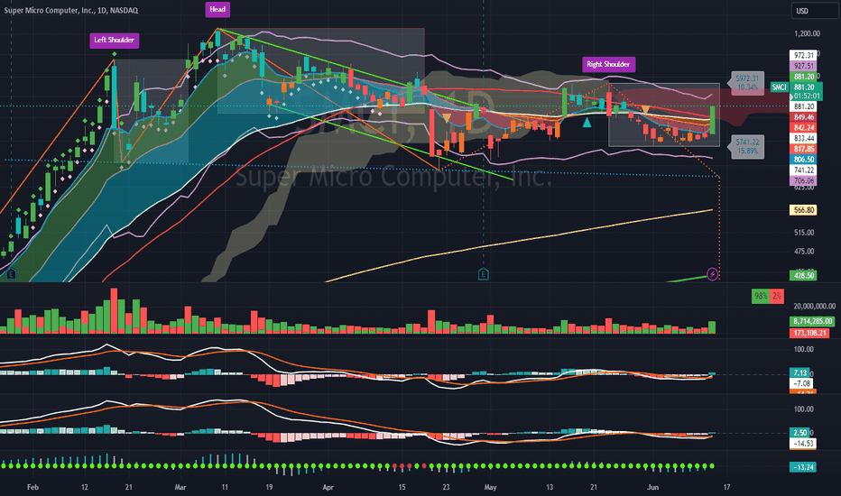Click the green 428.50 price label
This screenshot has width=841, height=496.
803,276
